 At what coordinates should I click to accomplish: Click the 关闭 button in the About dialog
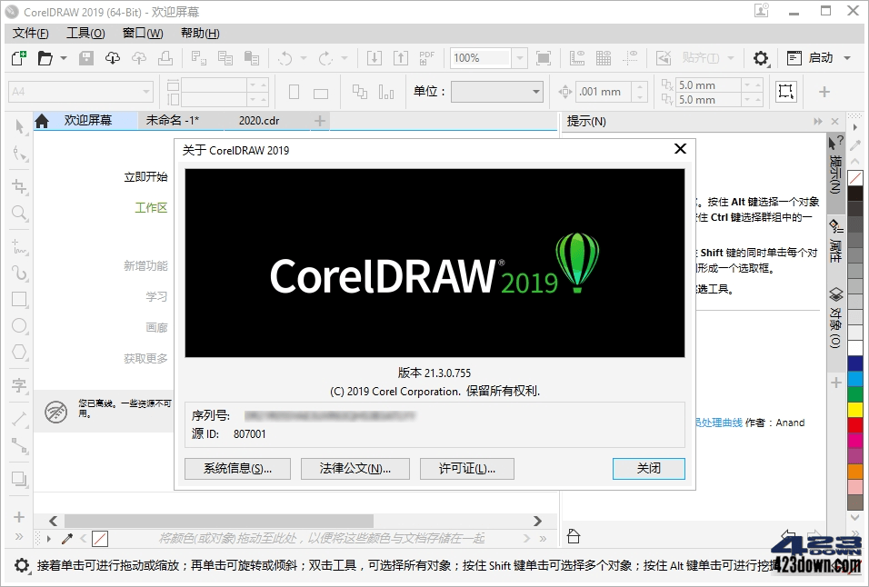tap(648, 469)
